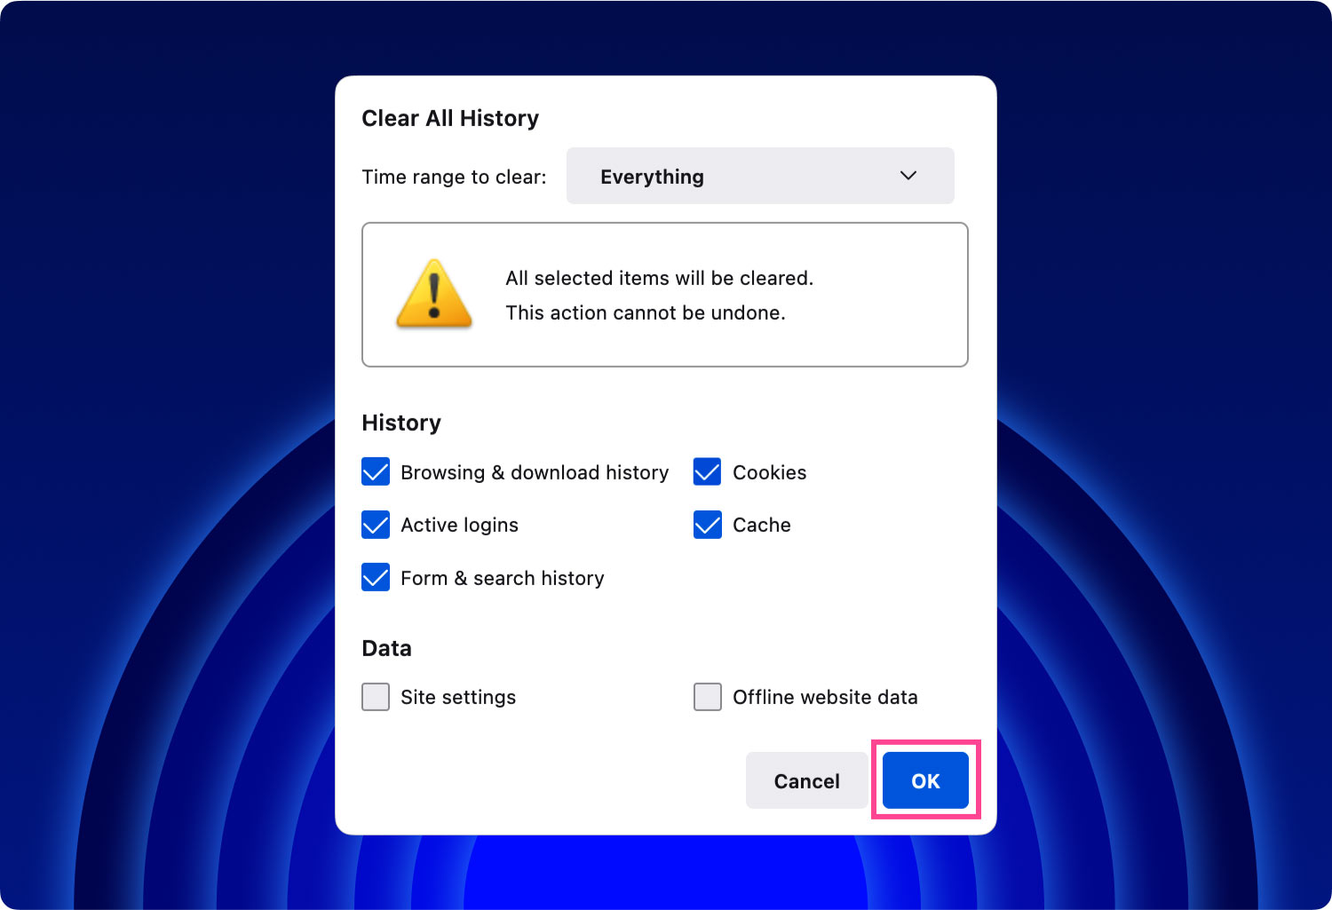
Task: Untick the Cache checkbox
Action: pyautogui.click(x=708, y=525)
